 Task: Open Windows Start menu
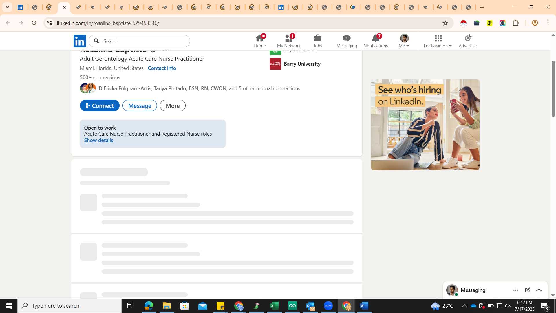tap(9, 306)
